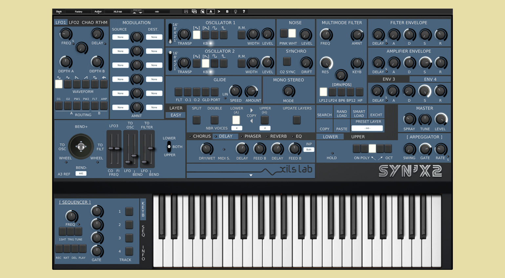Click the RAND LOAD button
The width and height of the screenshot is (505, 278).
(341, 113)
